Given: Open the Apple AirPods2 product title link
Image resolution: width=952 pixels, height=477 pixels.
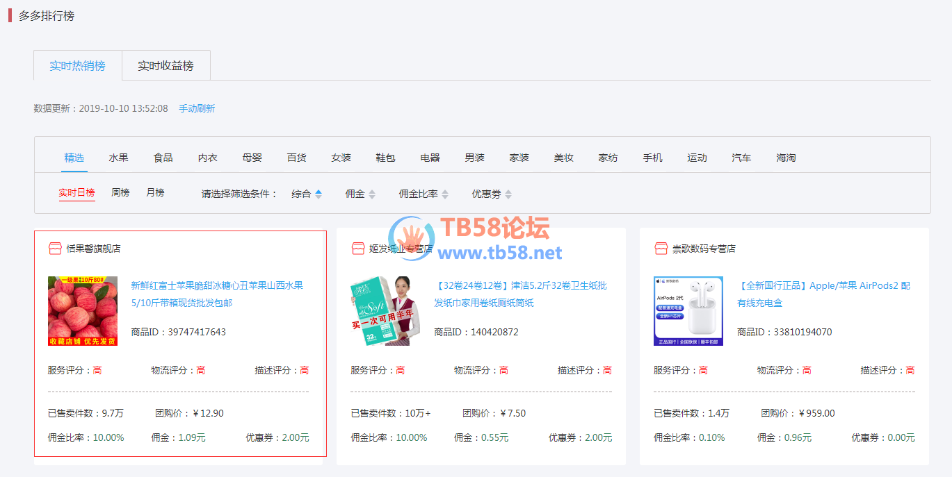Looking at the screenshot, I should (823, 294).
